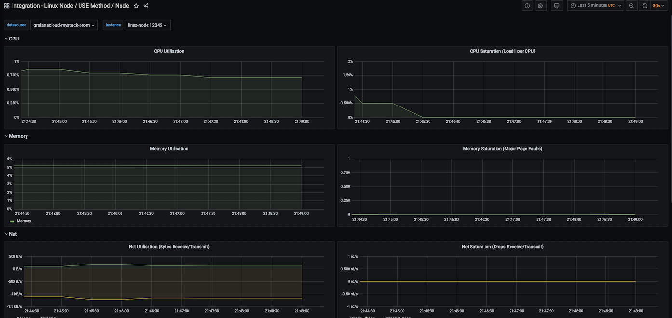Click the 1.50% axis label in CPU Saturation
The height and width of the screenshot is (318, 672).
pos(348,75)
